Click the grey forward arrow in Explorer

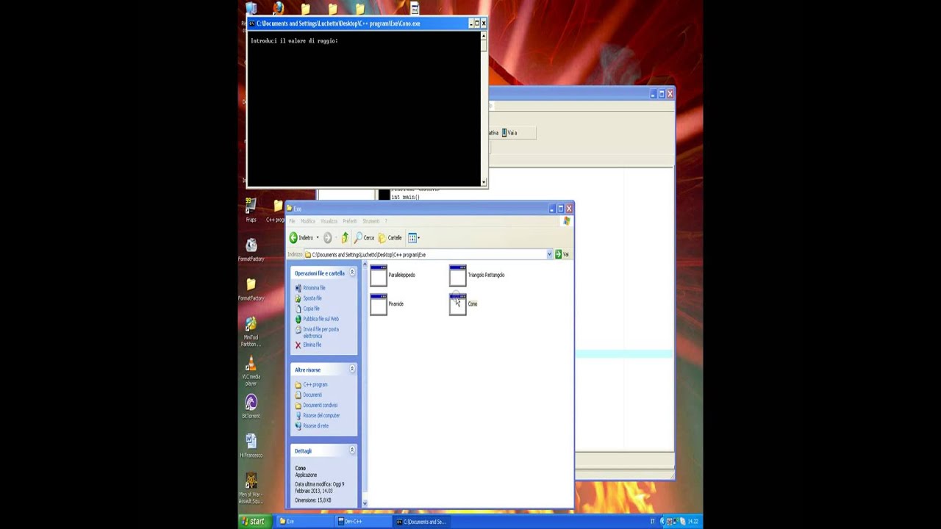click(x=328, y=237)
